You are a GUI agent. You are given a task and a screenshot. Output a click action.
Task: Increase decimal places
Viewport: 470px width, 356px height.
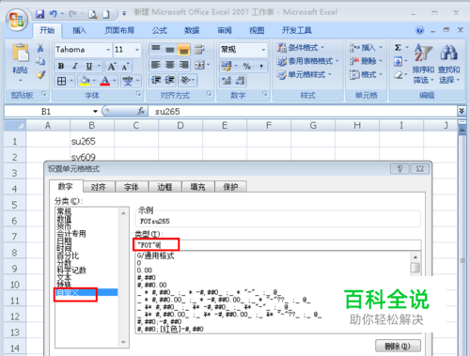coord(227,81)
